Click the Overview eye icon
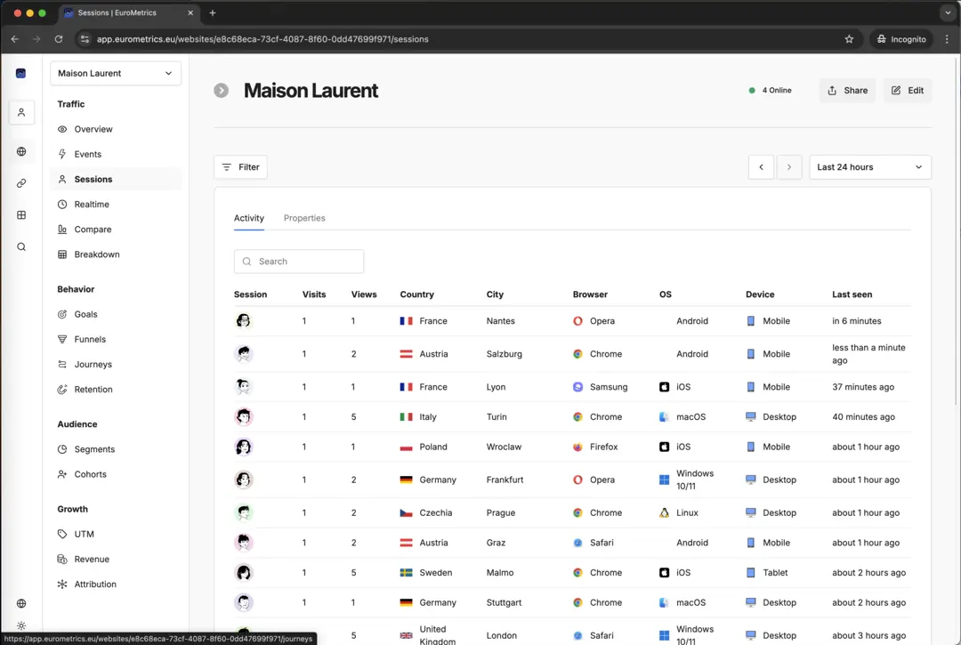Viewport: 961px width, 645px height. point(62,129)
